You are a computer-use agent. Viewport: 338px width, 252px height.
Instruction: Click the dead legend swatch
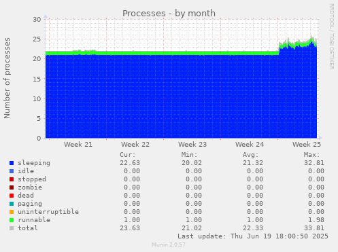pyautogui.click(x=12, y=196)
